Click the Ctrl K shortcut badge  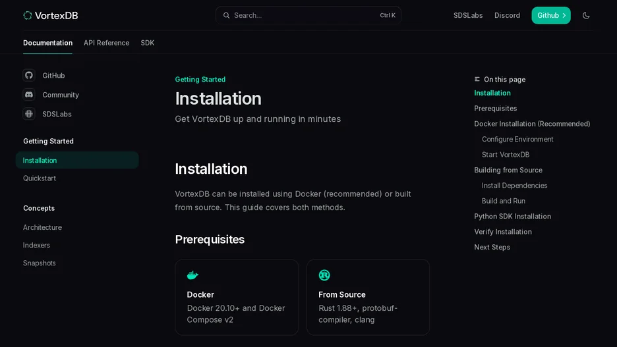pyautogui.click(x=387, y=15)
